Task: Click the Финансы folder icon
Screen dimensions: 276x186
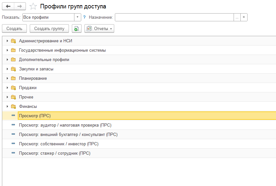Action: 13,107
